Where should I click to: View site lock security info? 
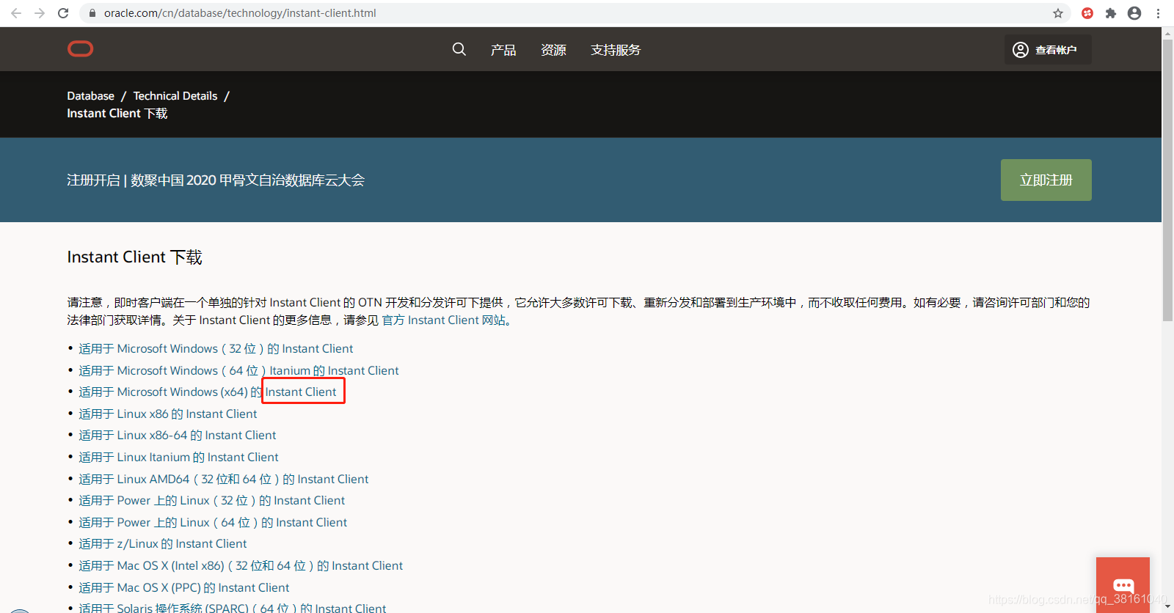[92, 13]
